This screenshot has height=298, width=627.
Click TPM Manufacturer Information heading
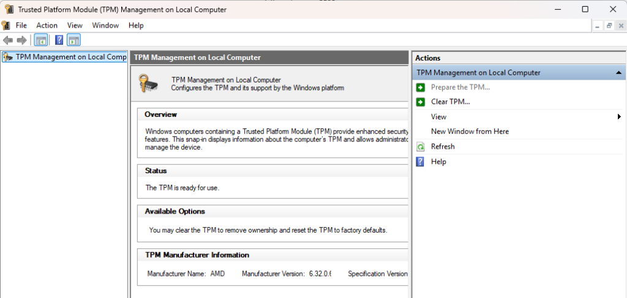(x=197, y=255)
